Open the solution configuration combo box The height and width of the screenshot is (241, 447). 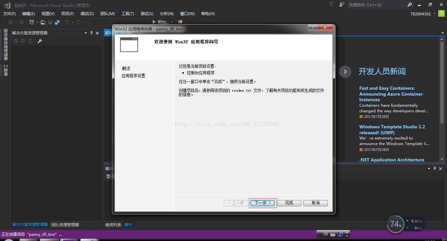[x=101, y=22]
